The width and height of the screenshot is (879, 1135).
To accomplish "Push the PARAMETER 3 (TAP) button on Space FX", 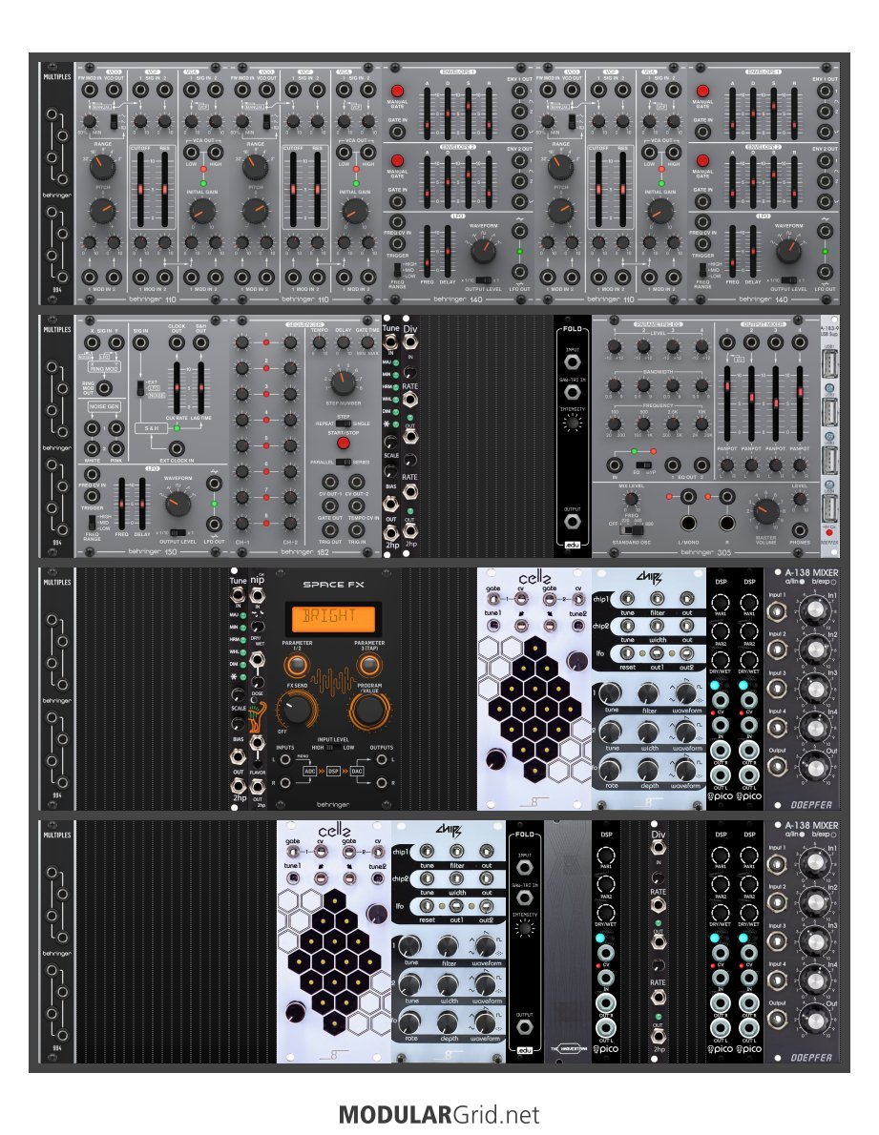I will tap(369, 663).
